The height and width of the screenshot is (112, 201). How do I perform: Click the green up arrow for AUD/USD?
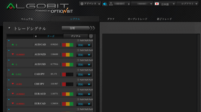(13, 64)
